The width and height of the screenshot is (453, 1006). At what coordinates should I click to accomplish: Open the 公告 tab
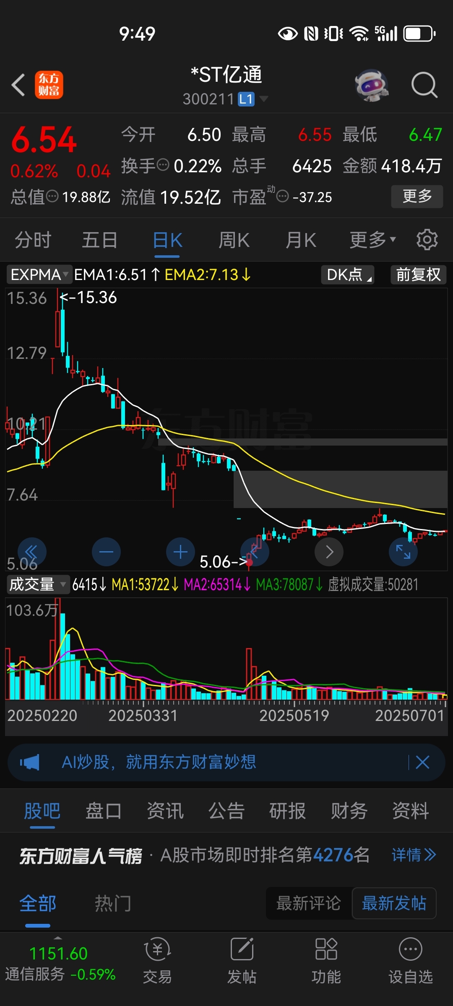(x=226, y=811)
